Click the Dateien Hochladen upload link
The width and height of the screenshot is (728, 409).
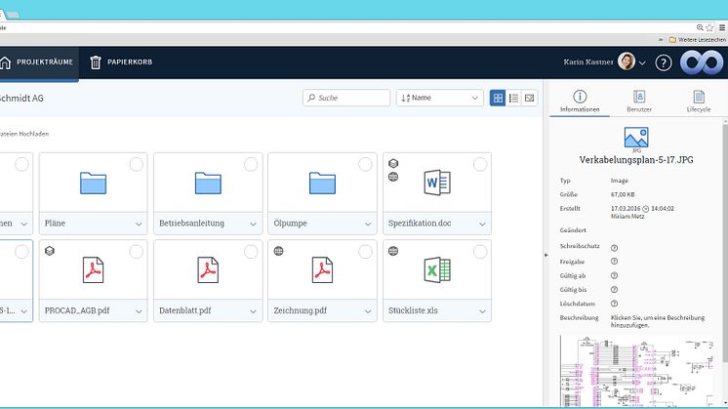click(24, 134)
